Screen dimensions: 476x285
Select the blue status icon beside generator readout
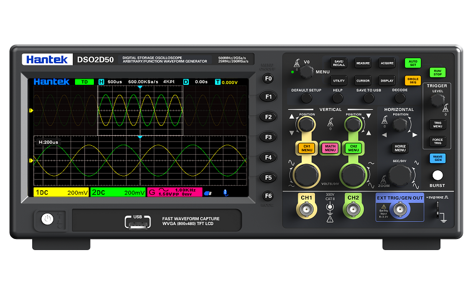208,193
